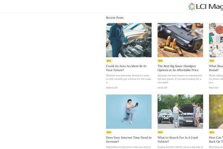Open 'Does Your Internet Time Need to Increase?'

(129, 140)
